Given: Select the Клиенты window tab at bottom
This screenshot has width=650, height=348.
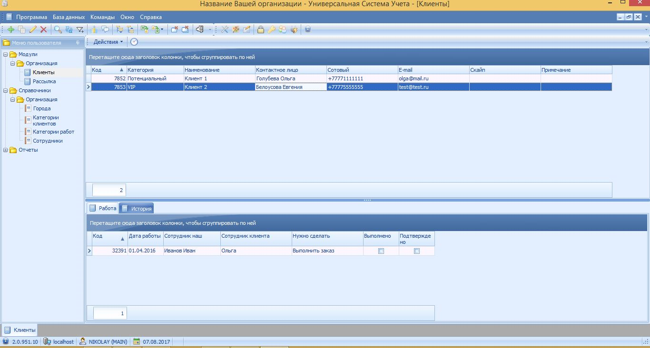Looking at the screenshot, I should pyautogui.click(x=20, y=330).
